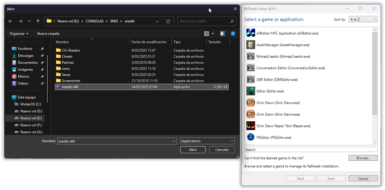
Task: Open Imágenes in quick access
Action: pos(25,69)
